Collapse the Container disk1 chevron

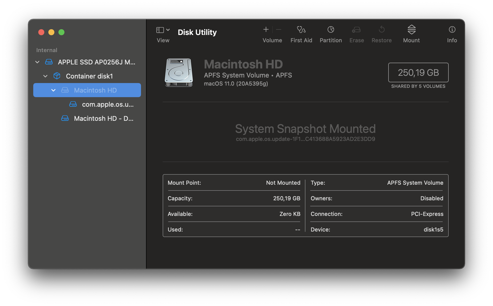point(45,76)
